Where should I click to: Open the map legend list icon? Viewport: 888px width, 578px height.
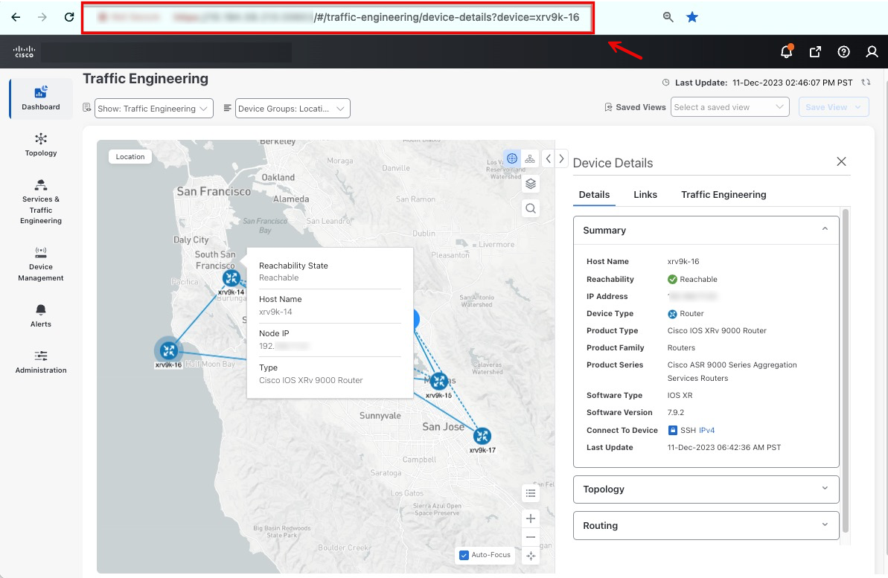(x=530, y=493)
